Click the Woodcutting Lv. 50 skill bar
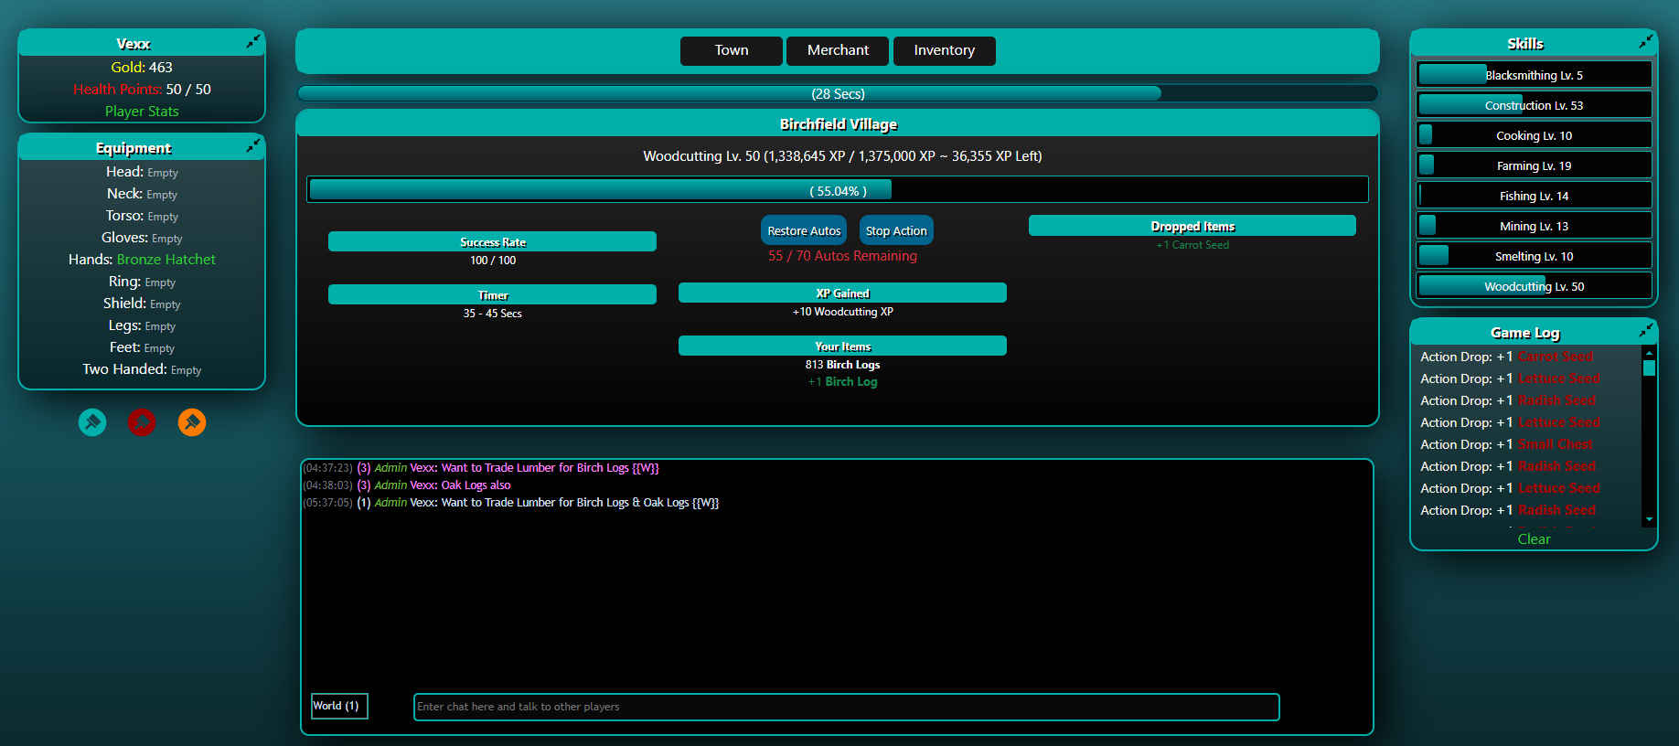Image resolution: width=1679 pixels, height=746 pixels. coord(1534,286)
